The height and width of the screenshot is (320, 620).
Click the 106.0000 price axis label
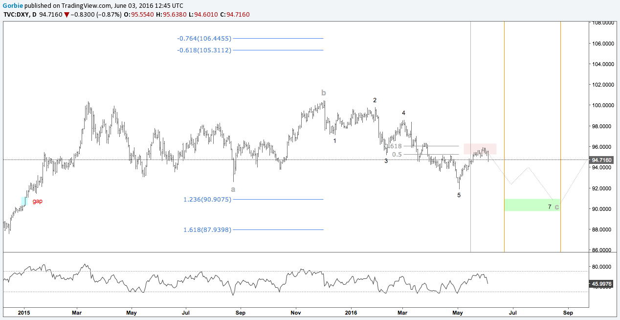point(602,44)
